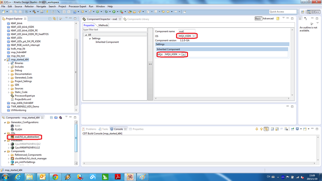Open Google Chrome from taskbar
Screen dimensions: 322x181
pos(55,177)
